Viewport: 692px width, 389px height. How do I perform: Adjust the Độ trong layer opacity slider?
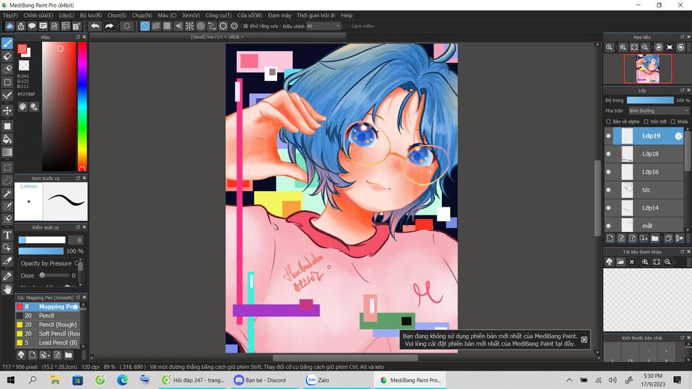650,100
